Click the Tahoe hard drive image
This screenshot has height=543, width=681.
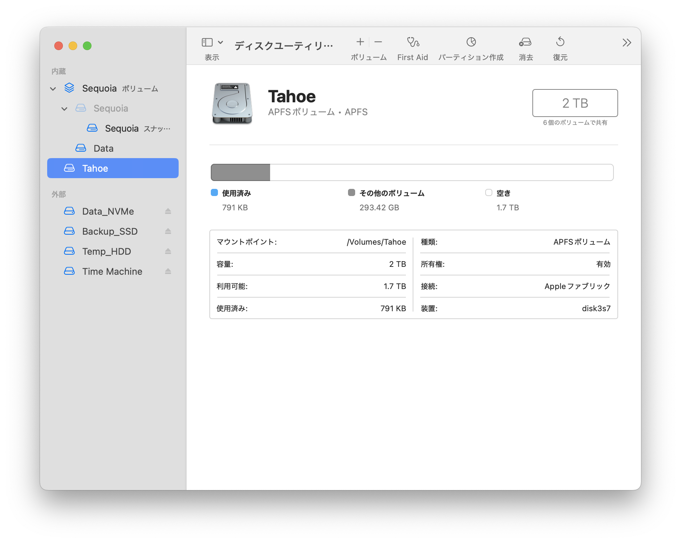pos(232,104)
